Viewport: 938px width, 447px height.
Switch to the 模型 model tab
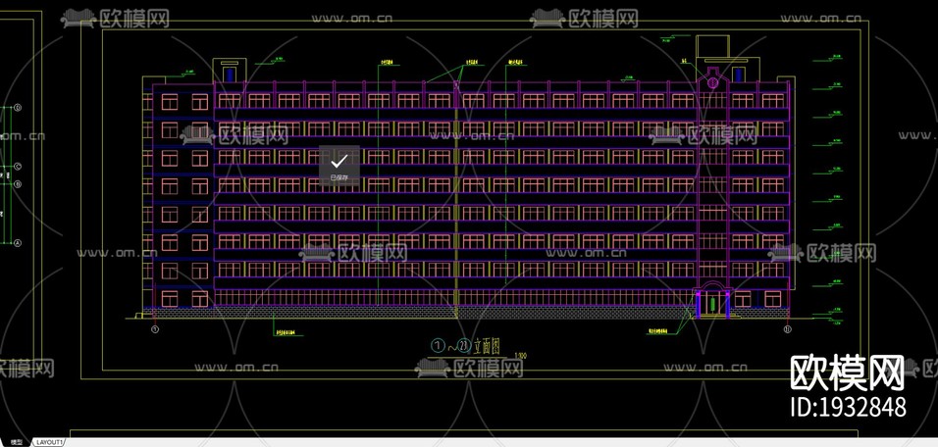(x=17, y=442)
